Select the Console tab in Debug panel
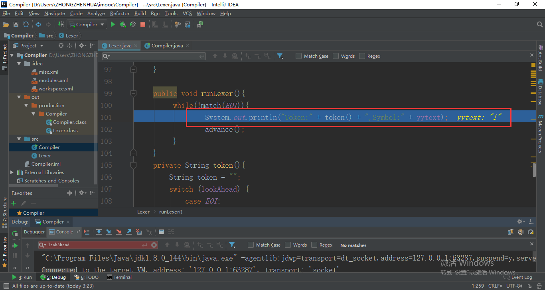The image size is (545, 290). click(x=64, y=232)
